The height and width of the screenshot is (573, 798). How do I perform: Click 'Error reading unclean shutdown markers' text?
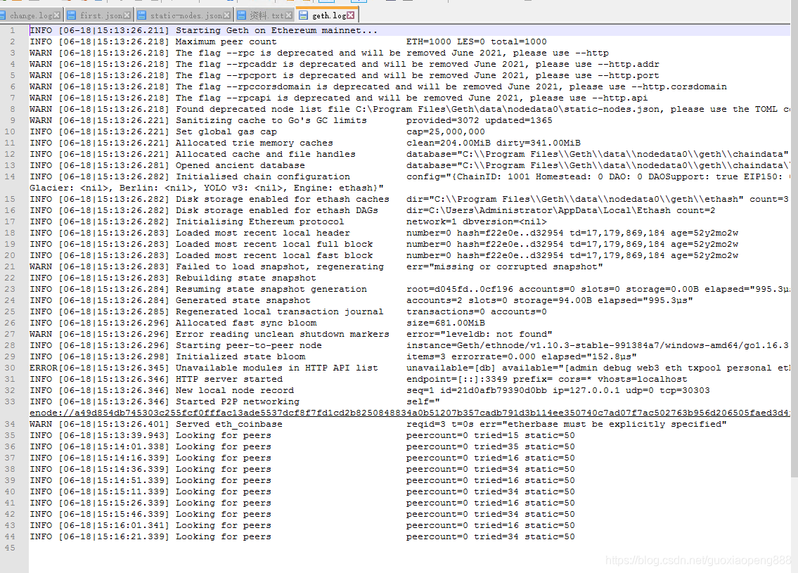283,335
